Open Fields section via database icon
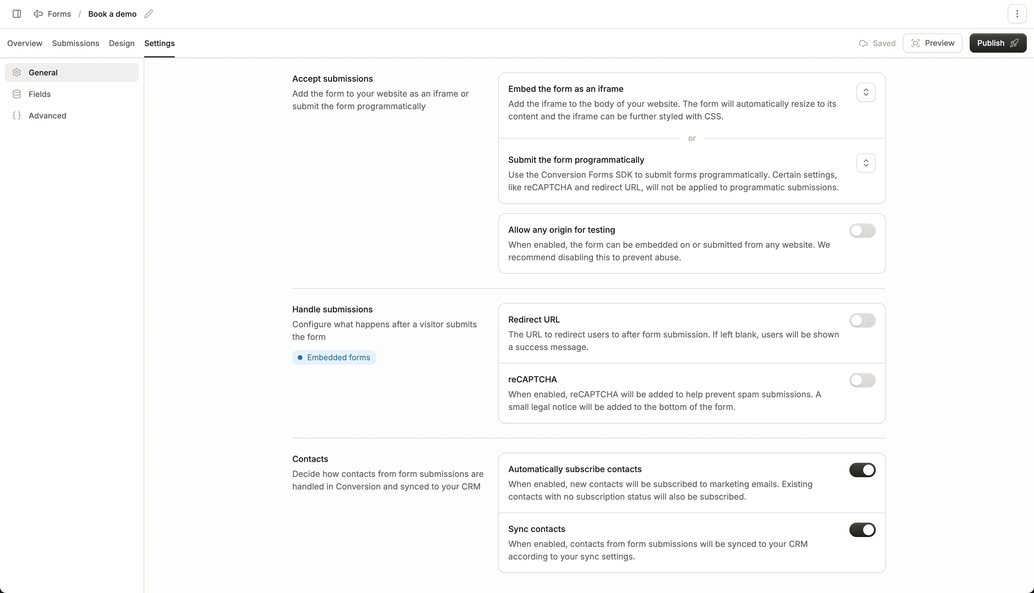The width and height of the screenshot is (1034, 593). click(x=17, y=94)
